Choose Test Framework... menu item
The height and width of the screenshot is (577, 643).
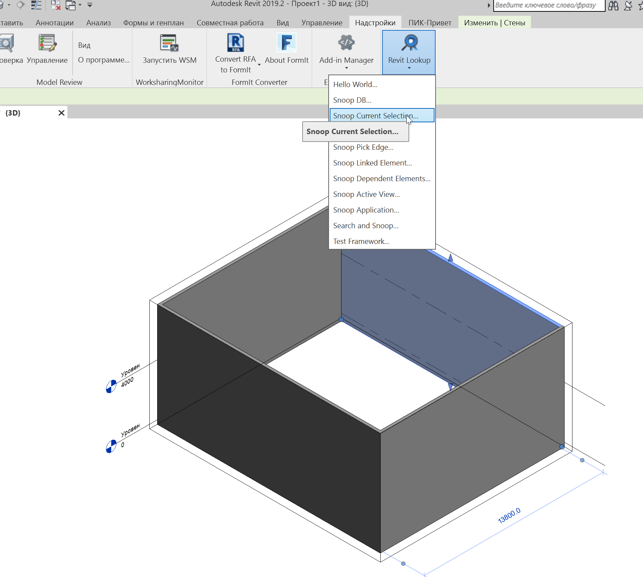pos(382,241)
